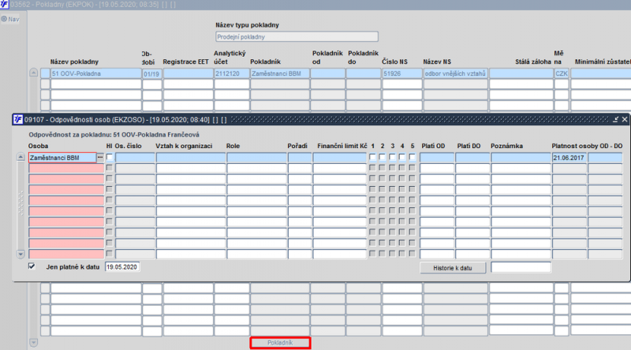631x350 pixels.
Task: Click the Role field in first row
Action: 257,158
